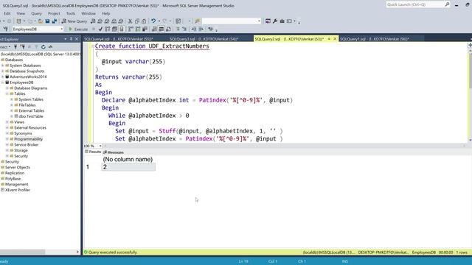Click the Database Engine Query icon after New Query

tap(93, 21)
